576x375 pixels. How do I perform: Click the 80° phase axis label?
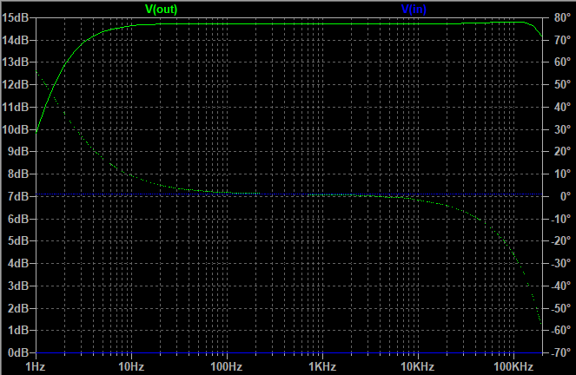562,17
